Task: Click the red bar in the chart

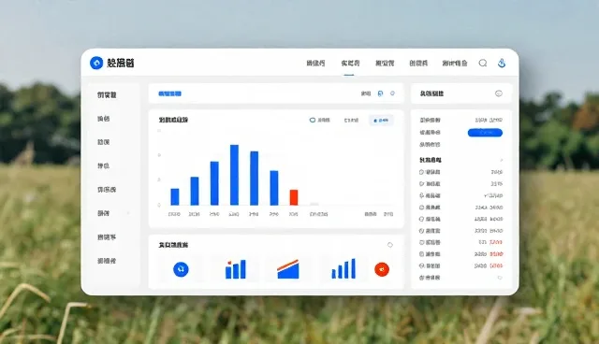Action: pos(293,197)
